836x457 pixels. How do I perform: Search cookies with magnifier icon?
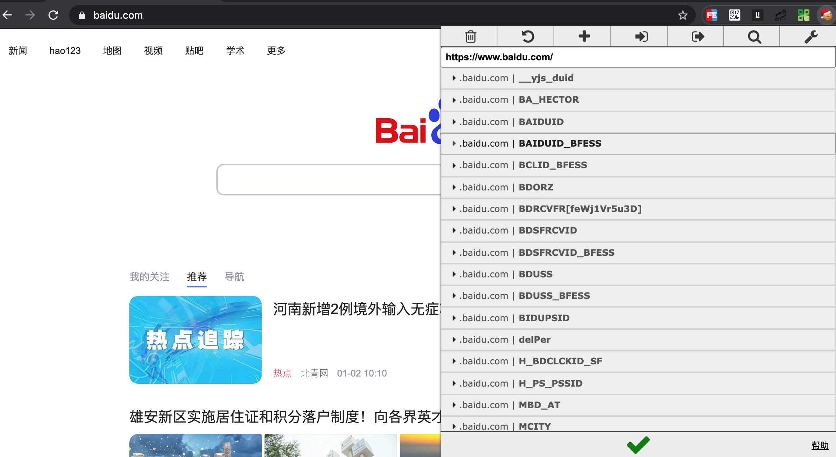pos(754,37)
